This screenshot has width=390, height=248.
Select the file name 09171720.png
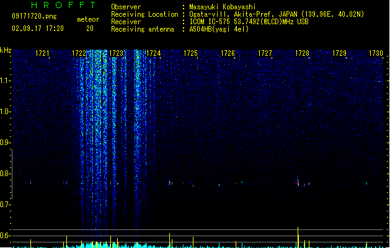34,16
